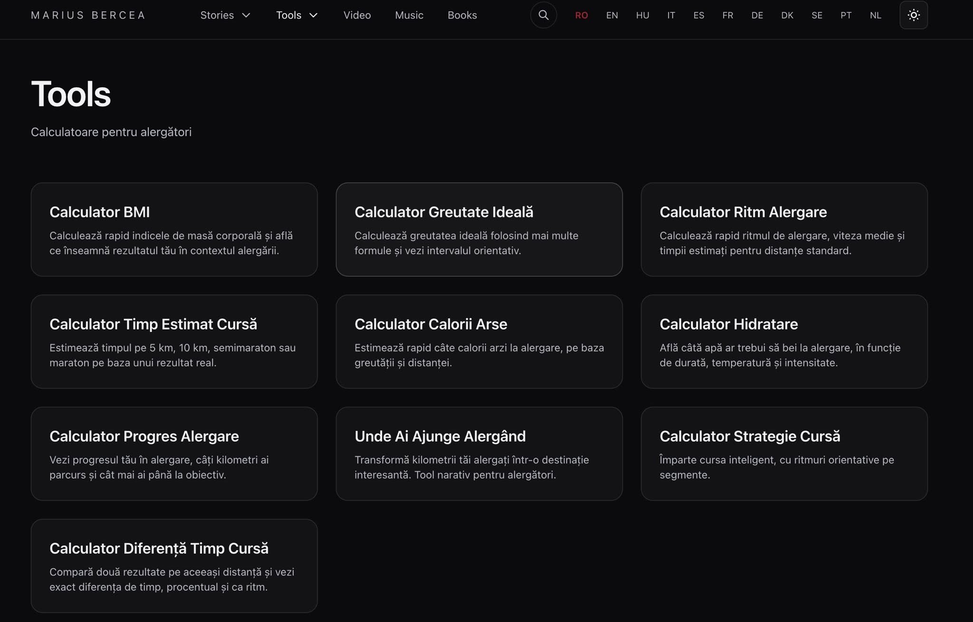
Task: Open the Calculator BMI card
Action: point(174,229)
